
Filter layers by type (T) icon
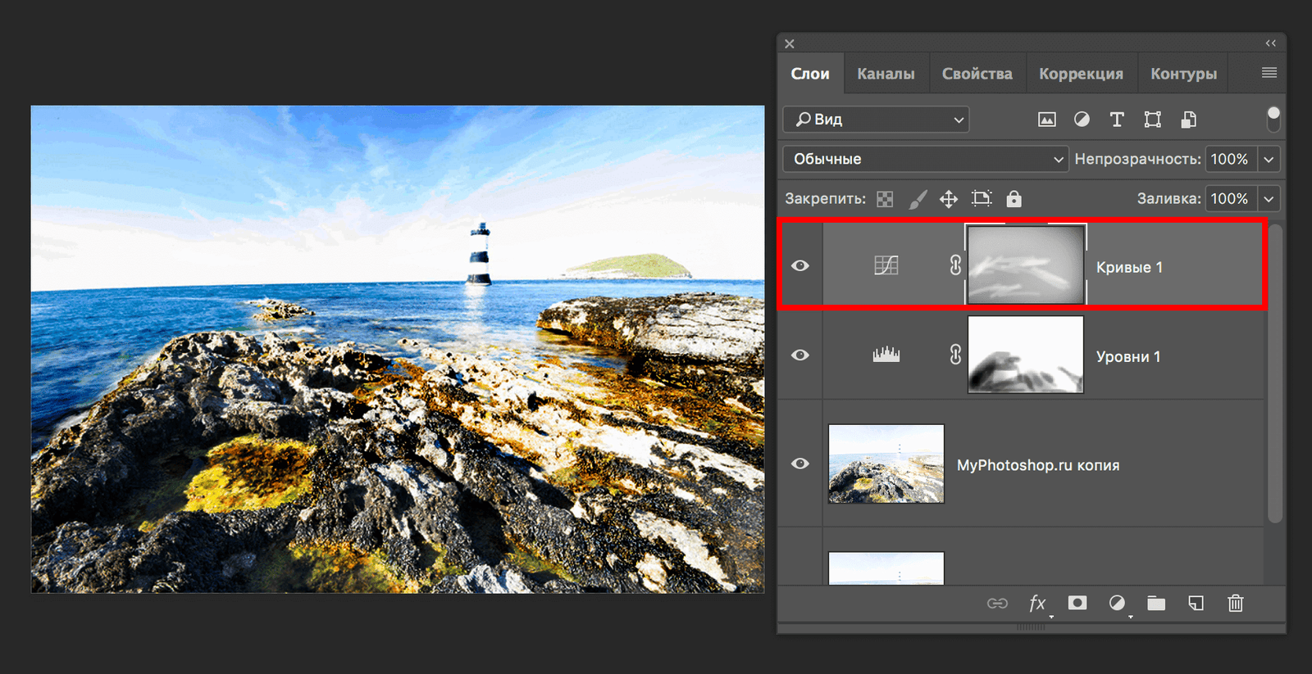(x=1117, y=120)
